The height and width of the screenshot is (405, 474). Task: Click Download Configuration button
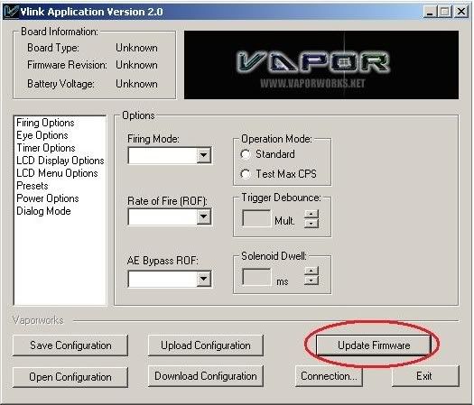206,376
